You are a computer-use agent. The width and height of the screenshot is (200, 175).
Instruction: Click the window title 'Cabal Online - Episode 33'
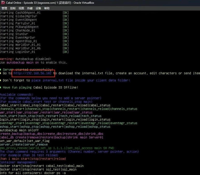(x=31, y=3)
